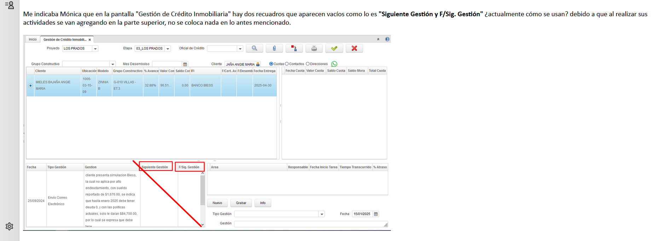Open the WhatsApp icon next to Direcciones
The width and height of the screenshot is (659, 241).
tap(334, 64)
